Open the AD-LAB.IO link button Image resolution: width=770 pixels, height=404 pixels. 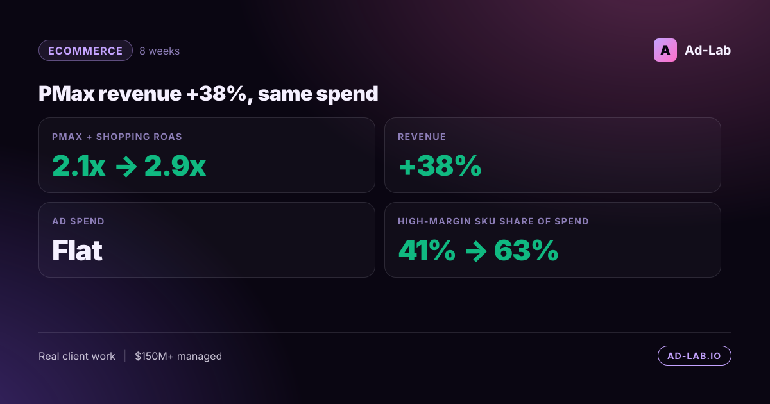coord(694,356)
